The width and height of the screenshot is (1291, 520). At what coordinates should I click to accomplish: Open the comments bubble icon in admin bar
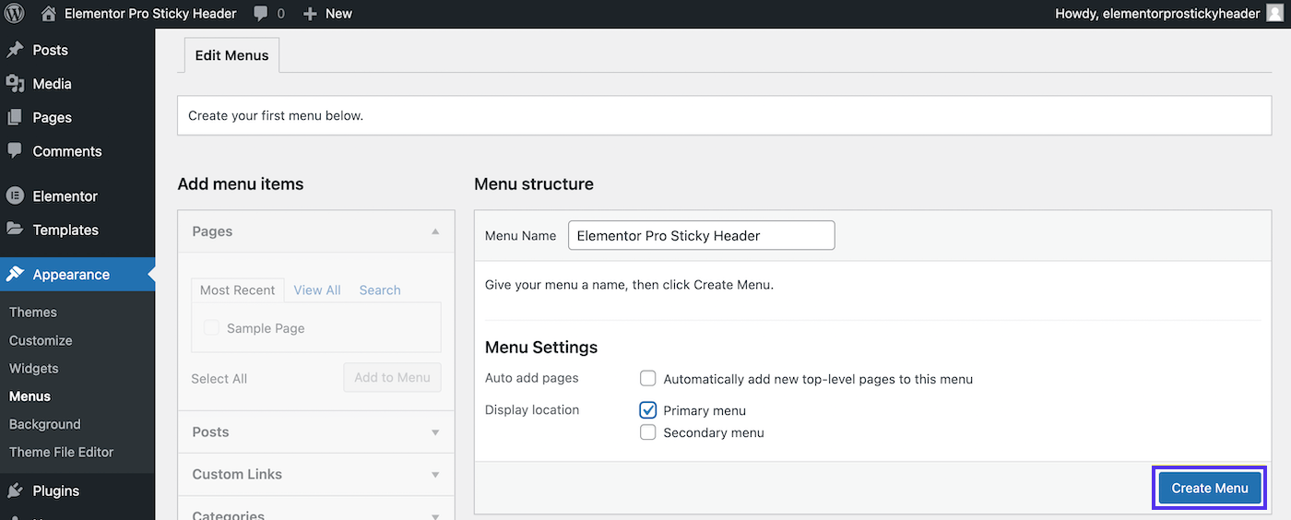(261, 13)
